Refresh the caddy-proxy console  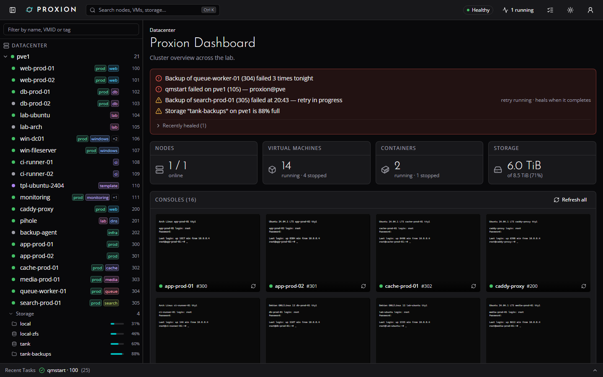click(584, 286)
